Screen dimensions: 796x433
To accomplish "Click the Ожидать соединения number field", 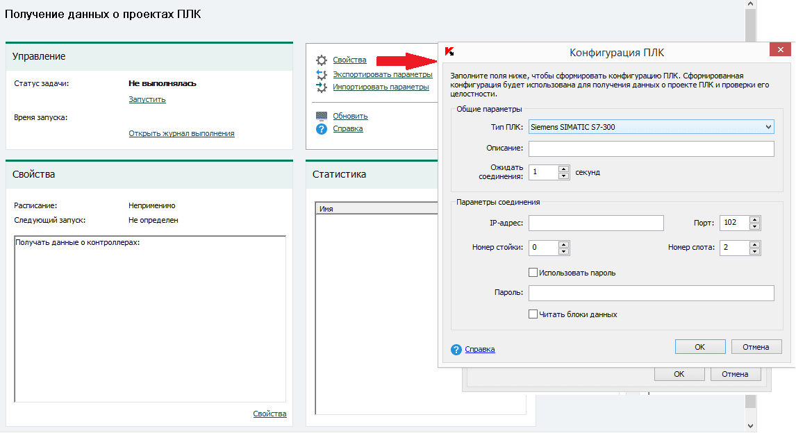I will (543, 172).
